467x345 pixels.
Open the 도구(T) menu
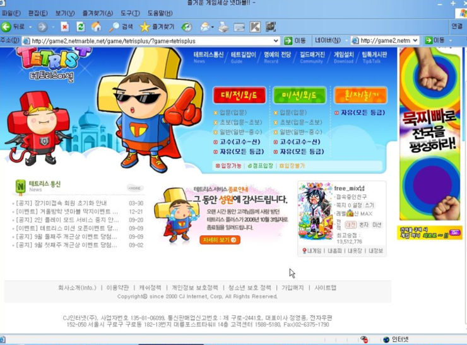pos(130,13)
